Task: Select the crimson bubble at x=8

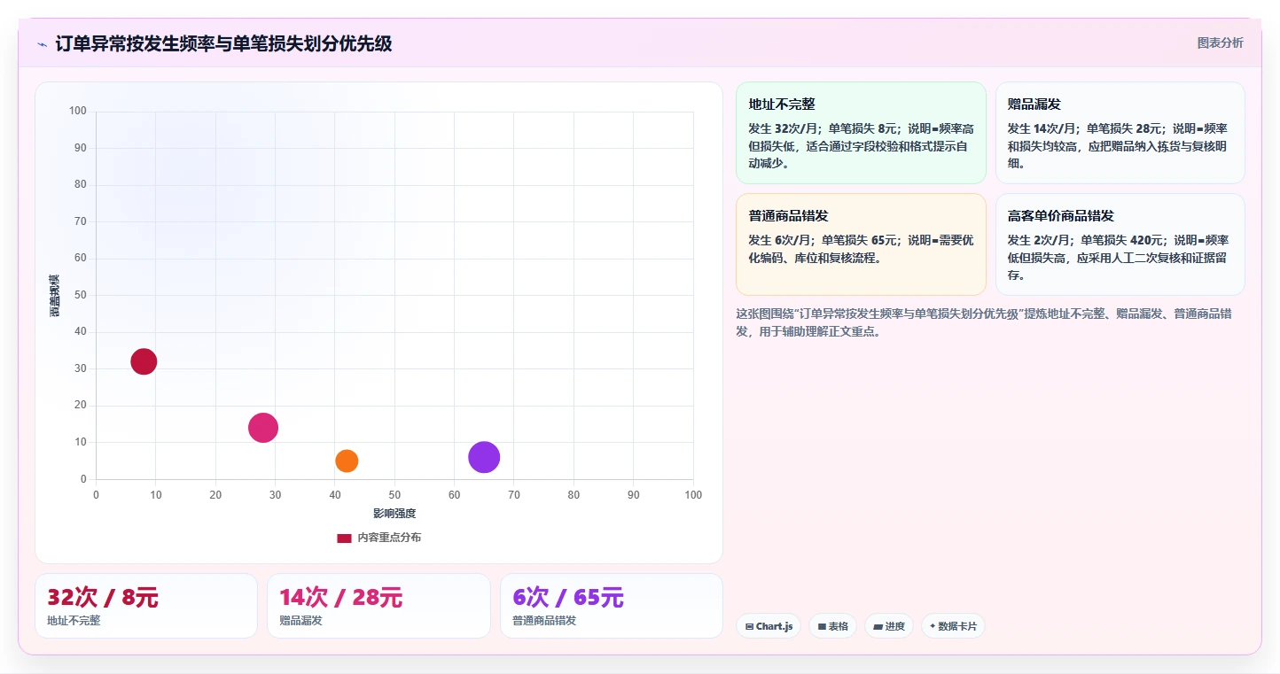Action: [x=144, y=361]
